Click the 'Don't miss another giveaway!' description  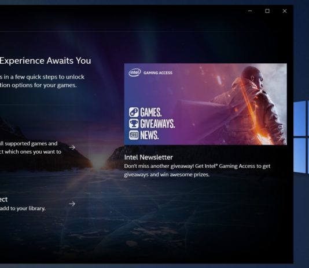tap(197, 170)
